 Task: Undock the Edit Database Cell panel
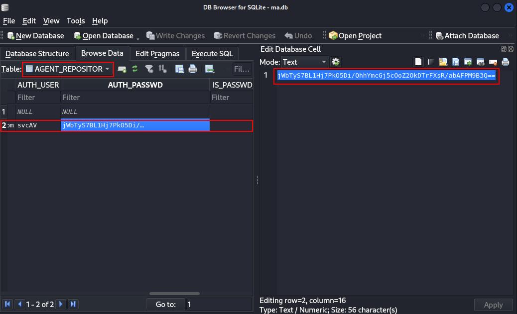504,49
